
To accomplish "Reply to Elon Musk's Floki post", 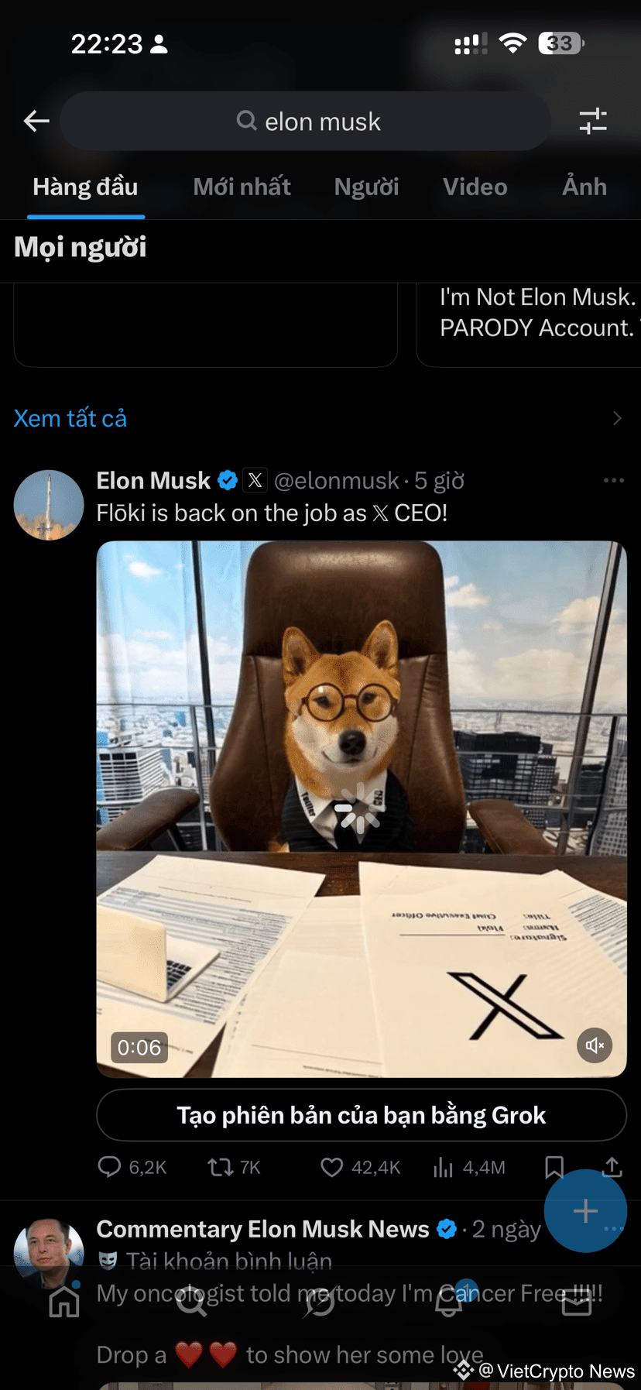I will pyautogui.click(x=110, y=1167).
